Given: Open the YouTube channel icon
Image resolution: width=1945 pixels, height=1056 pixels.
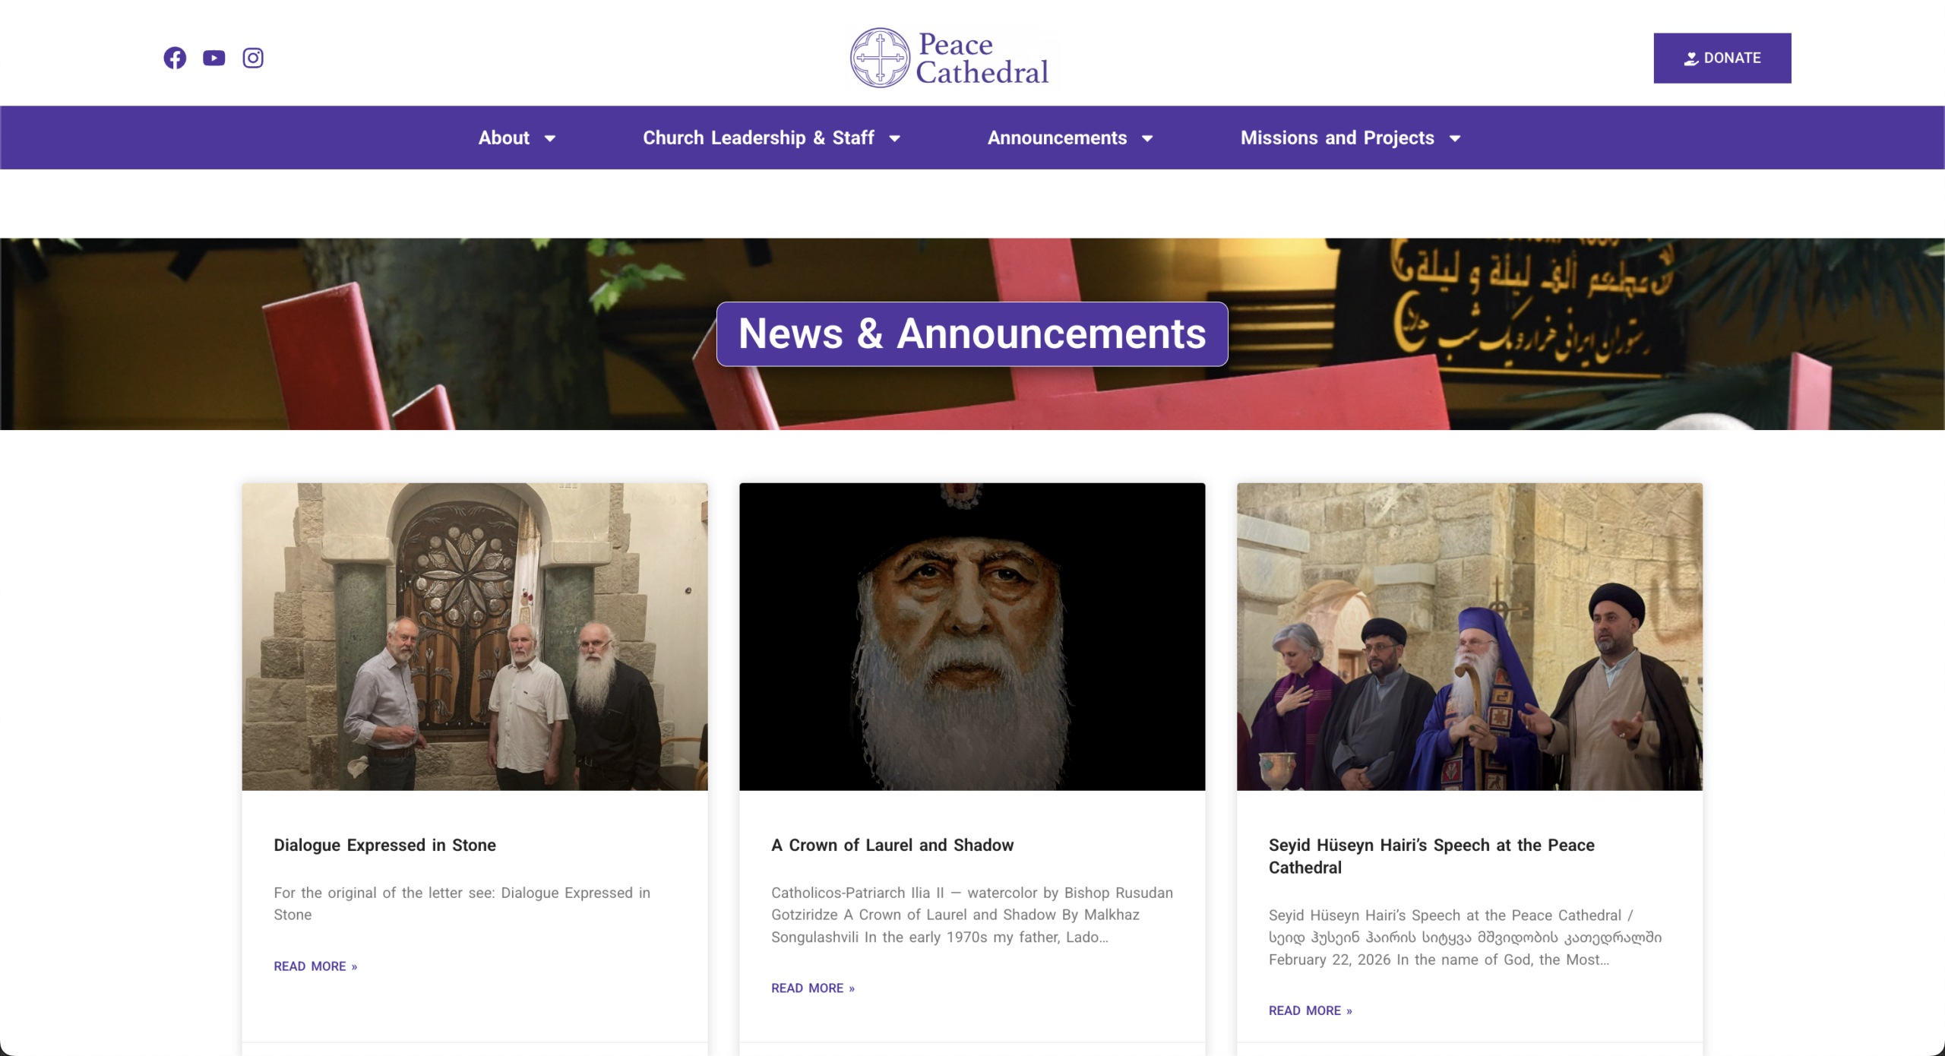Looking at the screenshot, I should [x=214, y=58].
